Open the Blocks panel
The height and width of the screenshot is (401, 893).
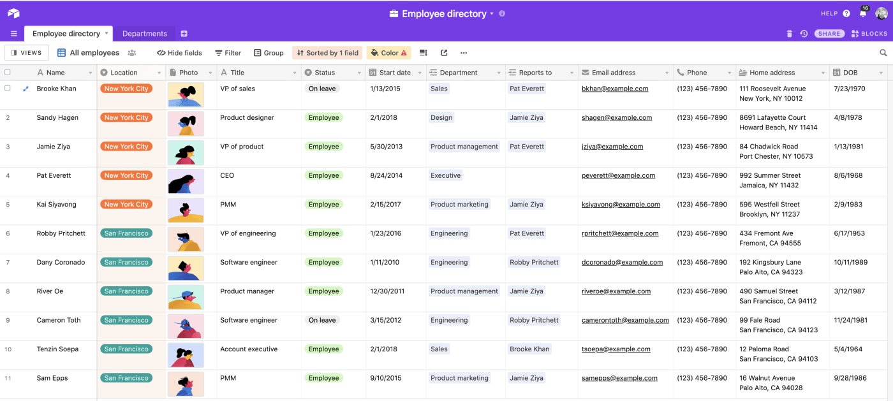pos(869,34)
